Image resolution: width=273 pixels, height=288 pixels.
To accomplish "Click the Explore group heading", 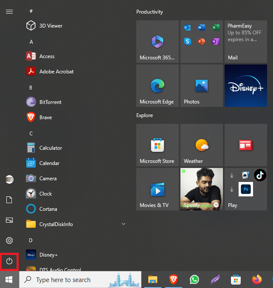I will point(144,115).
